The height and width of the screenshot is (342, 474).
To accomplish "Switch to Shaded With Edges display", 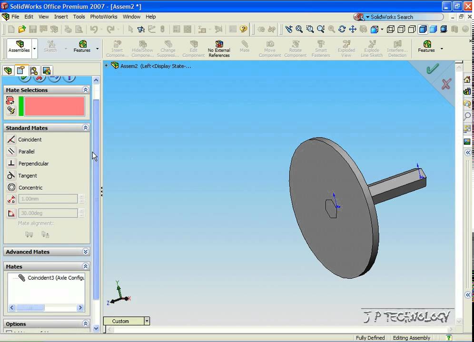I will [423, 29].
